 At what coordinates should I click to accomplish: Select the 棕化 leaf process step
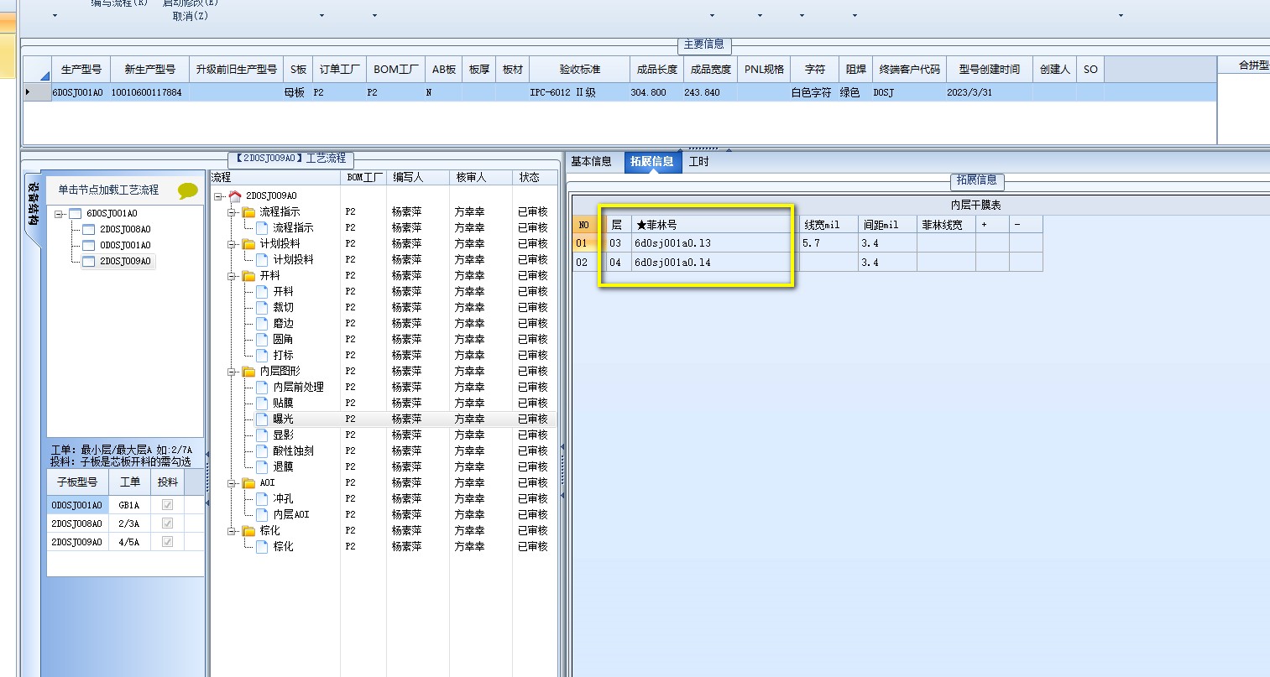coord(283,547)
